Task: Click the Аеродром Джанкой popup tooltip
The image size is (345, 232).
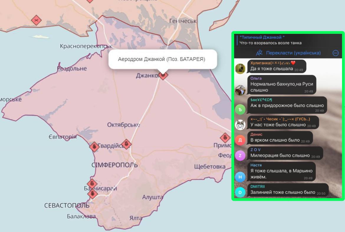Action: 162,59
